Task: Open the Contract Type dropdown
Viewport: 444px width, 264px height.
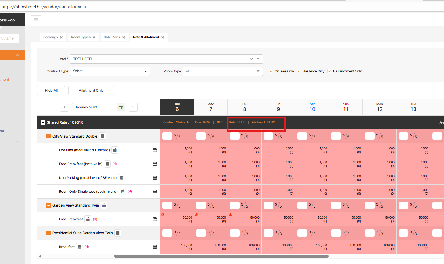Action: pos(110,71)
